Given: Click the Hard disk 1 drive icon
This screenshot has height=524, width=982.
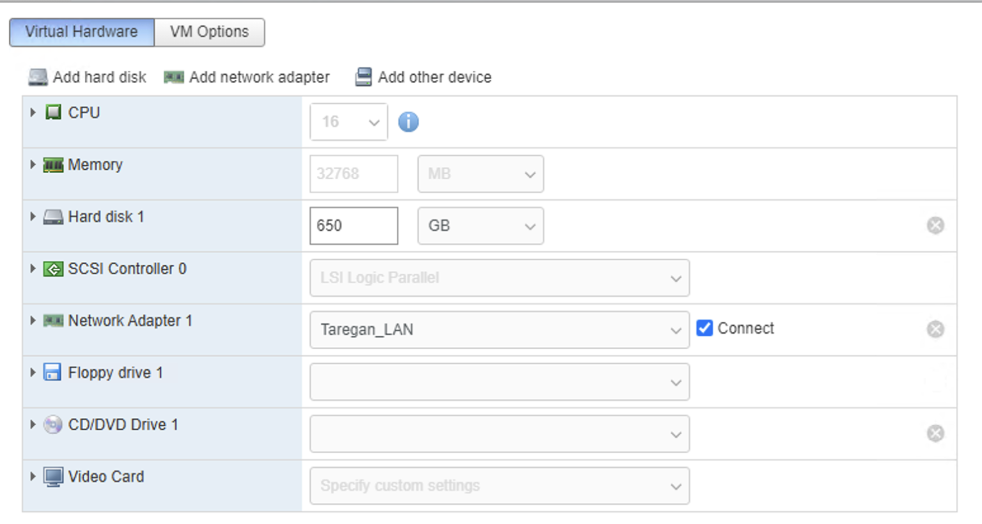Looking at the screenshot, I should 54,217.
